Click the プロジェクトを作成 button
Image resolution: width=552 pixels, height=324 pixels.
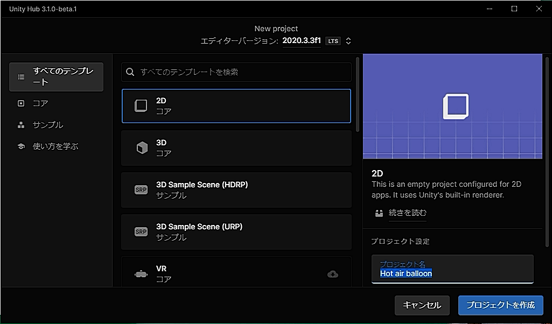[500, 305]
